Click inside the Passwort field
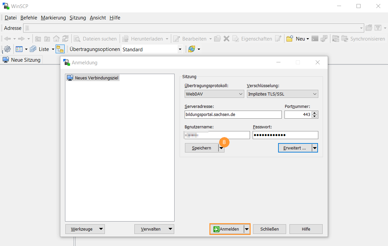 (x=285, y=135)
